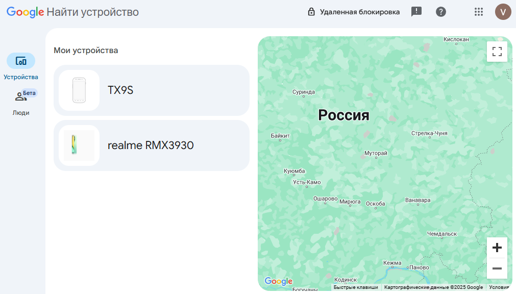Click the Мои устройства heading
Image resolution: width=516 pixels, height=294 pixels.
point(86,51)
